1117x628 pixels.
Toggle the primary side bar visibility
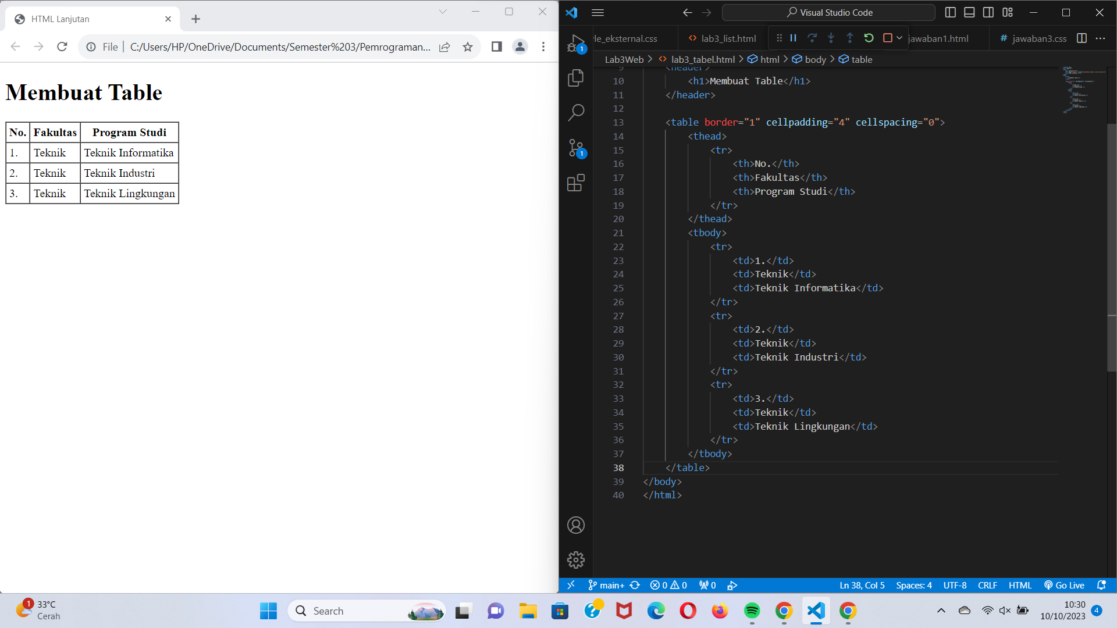950,12
